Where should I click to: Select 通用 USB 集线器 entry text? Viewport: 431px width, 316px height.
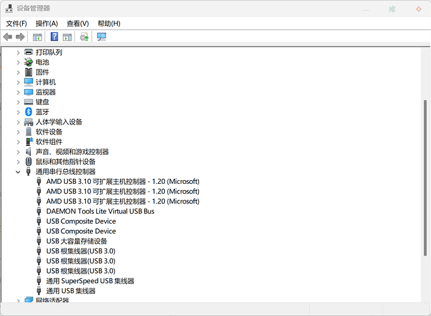(71, 291)
